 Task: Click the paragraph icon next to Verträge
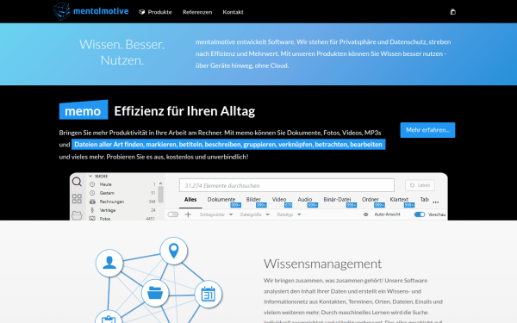pos(92,210)
